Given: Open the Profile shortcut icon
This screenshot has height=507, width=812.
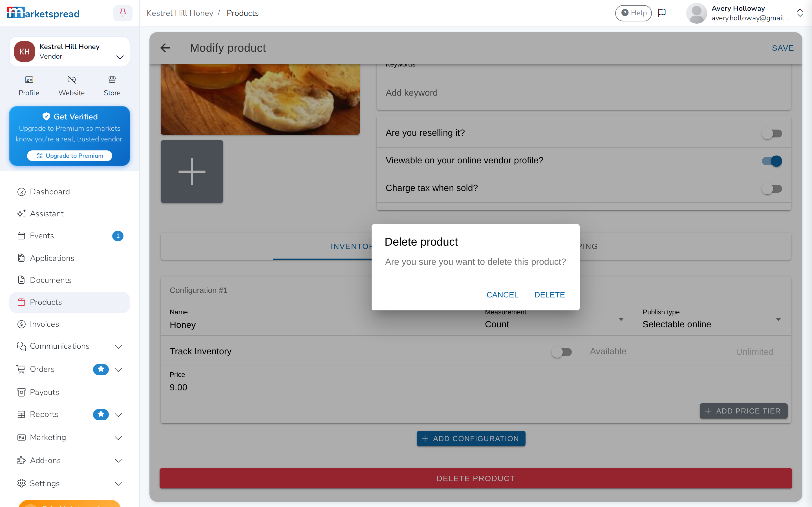Looking at the screenshot, I should pyautogui.click(x=29, y=86).
